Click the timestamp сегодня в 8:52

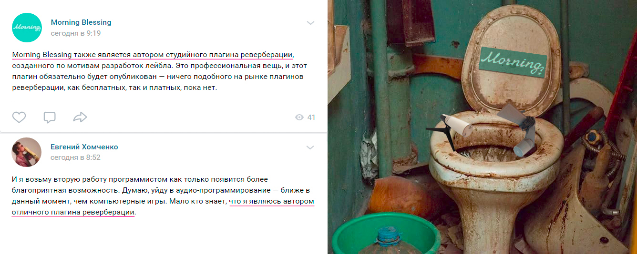76,157
